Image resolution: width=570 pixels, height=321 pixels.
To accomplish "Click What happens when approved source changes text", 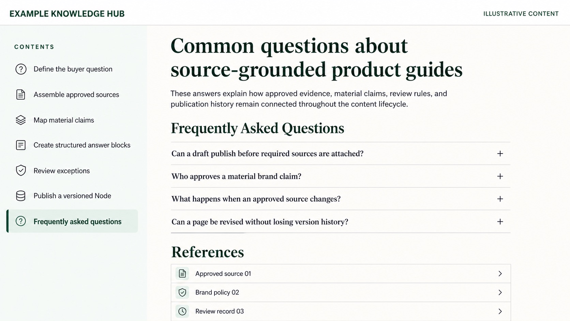I will [256, 199].
